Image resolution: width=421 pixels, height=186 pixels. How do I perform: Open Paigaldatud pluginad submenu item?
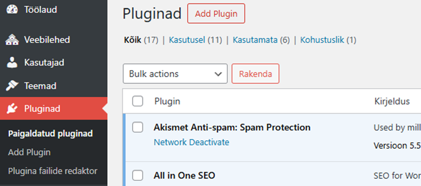click(x=50, y=134)
